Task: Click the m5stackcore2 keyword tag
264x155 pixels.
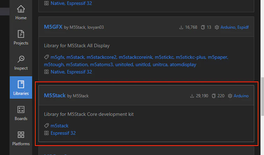Action: click(102, 57)
